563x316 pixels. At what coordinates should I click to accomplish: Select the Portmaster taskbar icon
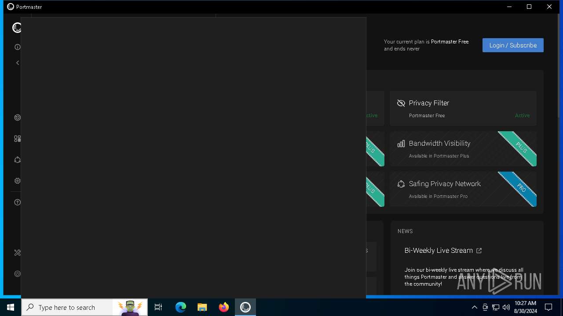[245, 307]
